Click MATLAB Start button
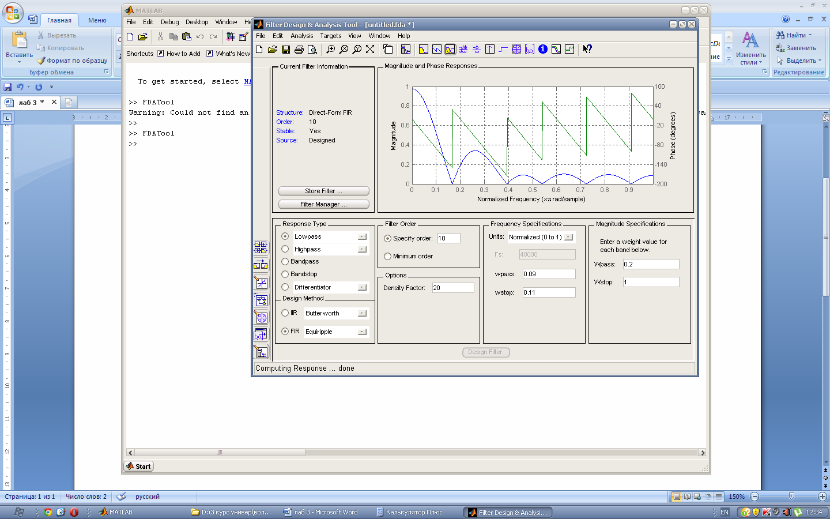 139,467
